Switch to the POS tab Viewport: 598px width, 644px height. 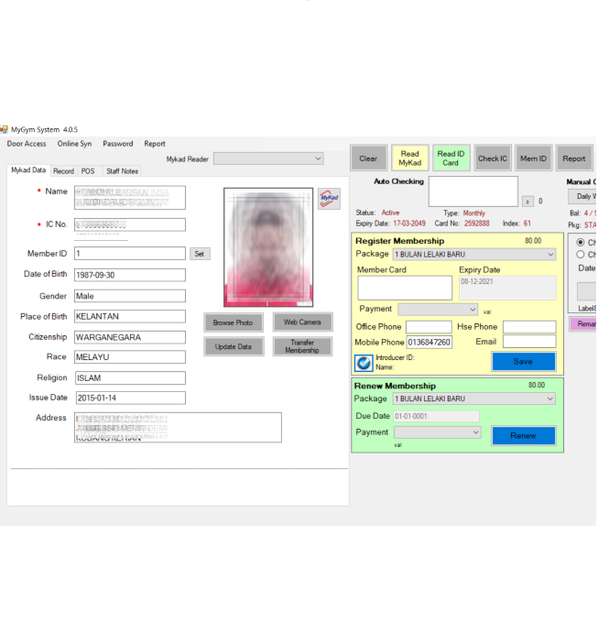click(88, 171)
